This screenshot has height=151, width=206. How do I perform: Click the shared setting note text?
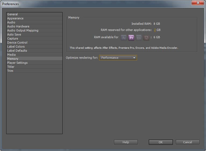tap(124, 48)
